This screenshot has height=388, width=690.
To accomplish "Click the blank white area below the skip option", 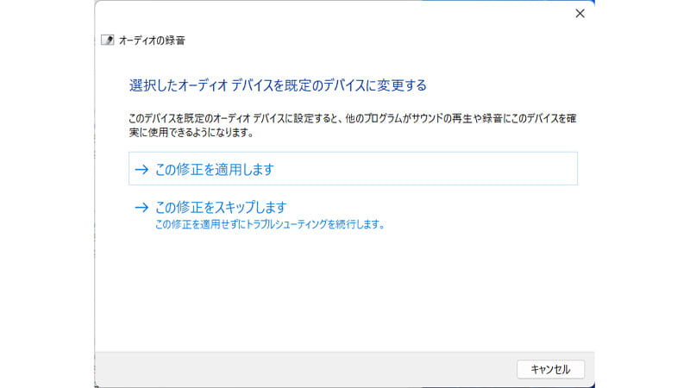I will 345,293.
